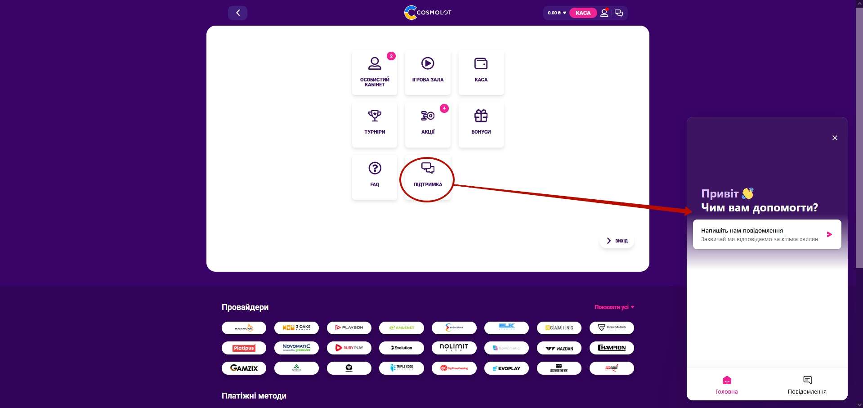Click the pink Каса header button
Screen dimensions: 863x408
583,13
